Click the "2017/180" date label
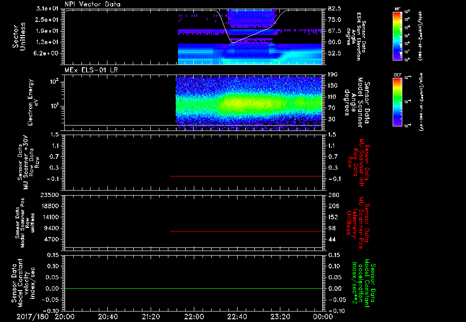 pyautogui.click(x=32, y=317)
